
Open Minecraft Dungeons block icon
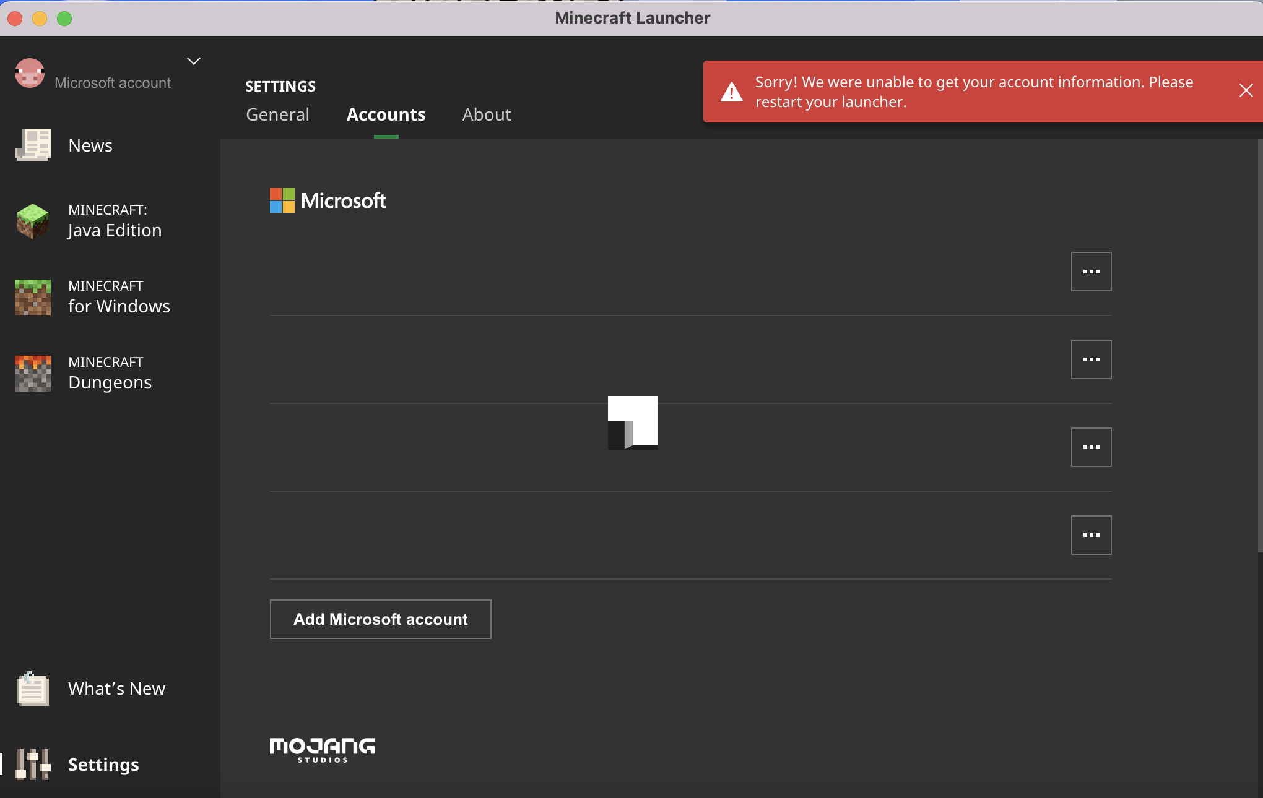coord(33,373)
